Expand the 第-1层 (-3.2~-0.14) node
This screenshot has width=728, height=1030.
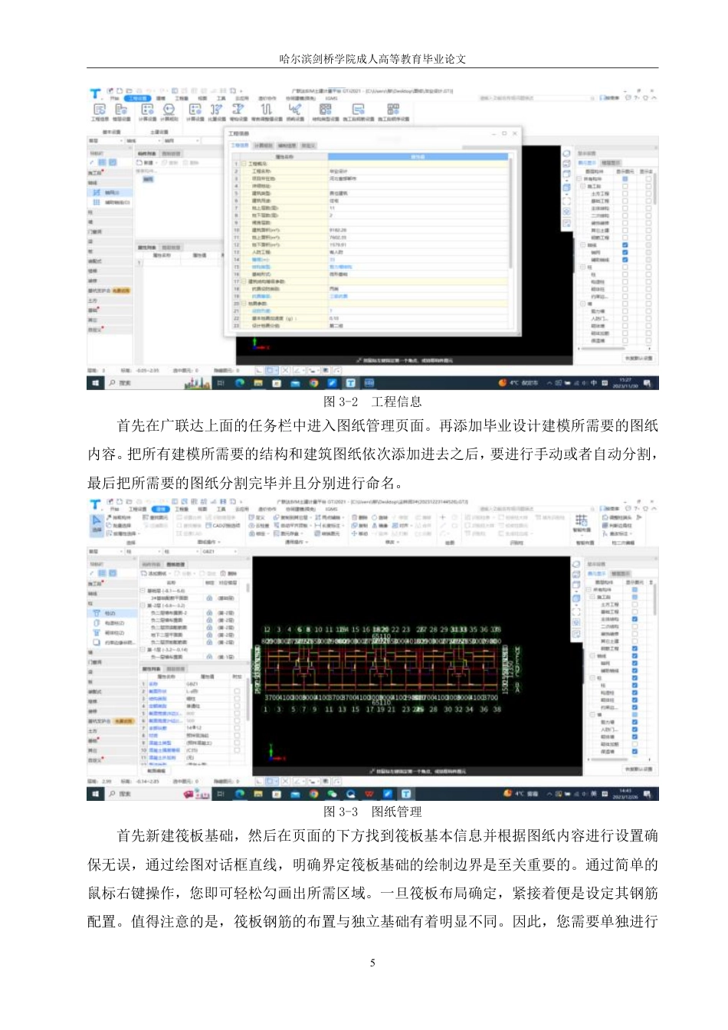[x=143, y=649]
